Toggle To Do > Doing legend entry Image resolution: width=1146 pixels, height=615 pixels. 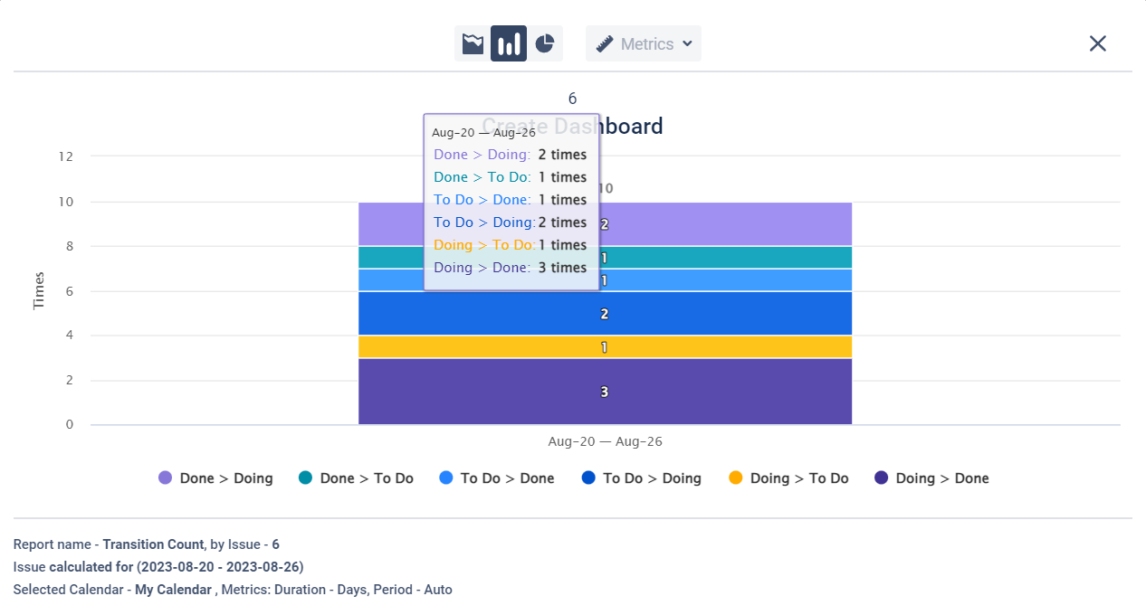tap(642, 478)
